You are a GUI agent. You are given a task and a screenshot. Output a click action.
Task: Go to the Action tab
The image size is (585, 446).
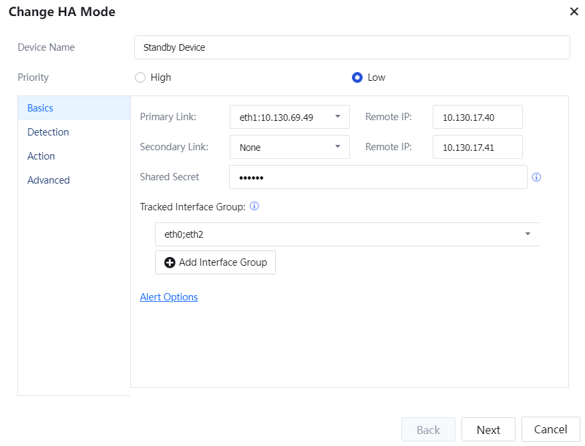(x=41, y=156)
